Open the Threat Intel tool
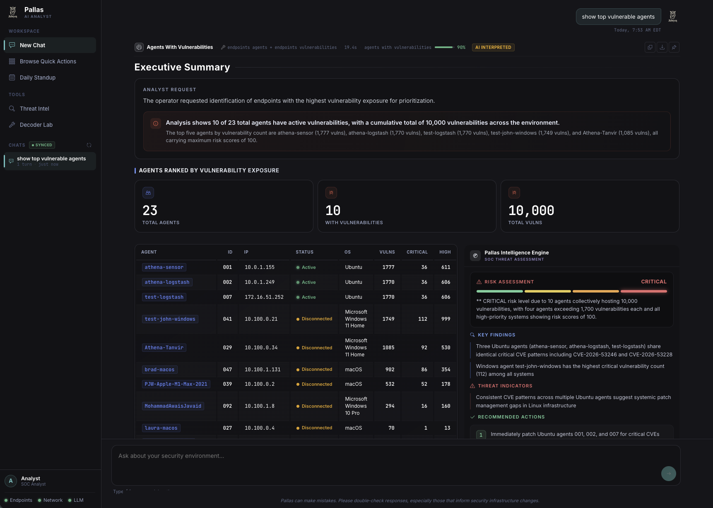 50,109
